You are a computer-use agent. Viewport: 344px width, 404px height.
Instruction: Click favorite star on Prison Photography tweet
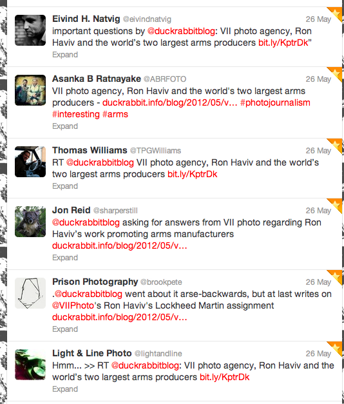[336, 276]
